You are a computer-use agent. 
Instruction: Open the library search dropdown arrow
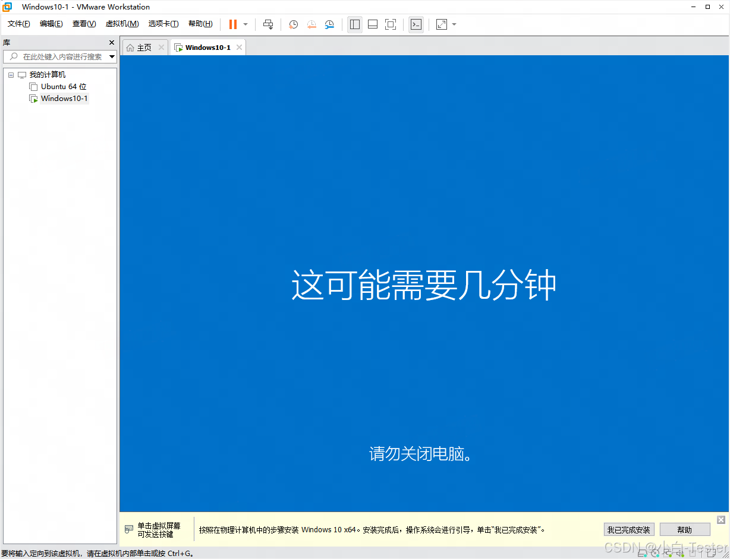[112, 56]
